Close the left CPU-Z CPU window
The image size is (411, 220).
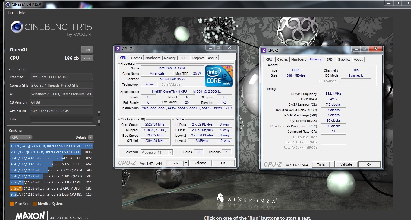pos(229,47)
